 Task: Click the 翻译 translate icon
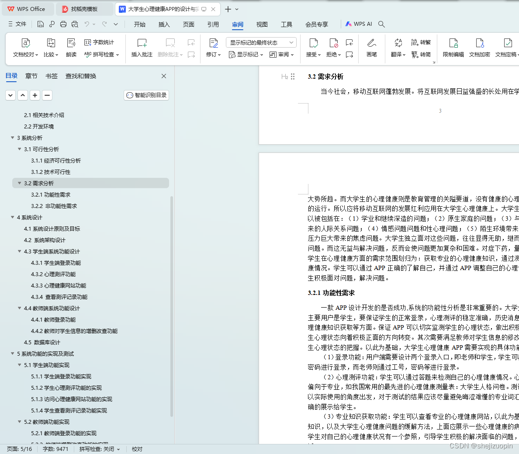(398, 43)
